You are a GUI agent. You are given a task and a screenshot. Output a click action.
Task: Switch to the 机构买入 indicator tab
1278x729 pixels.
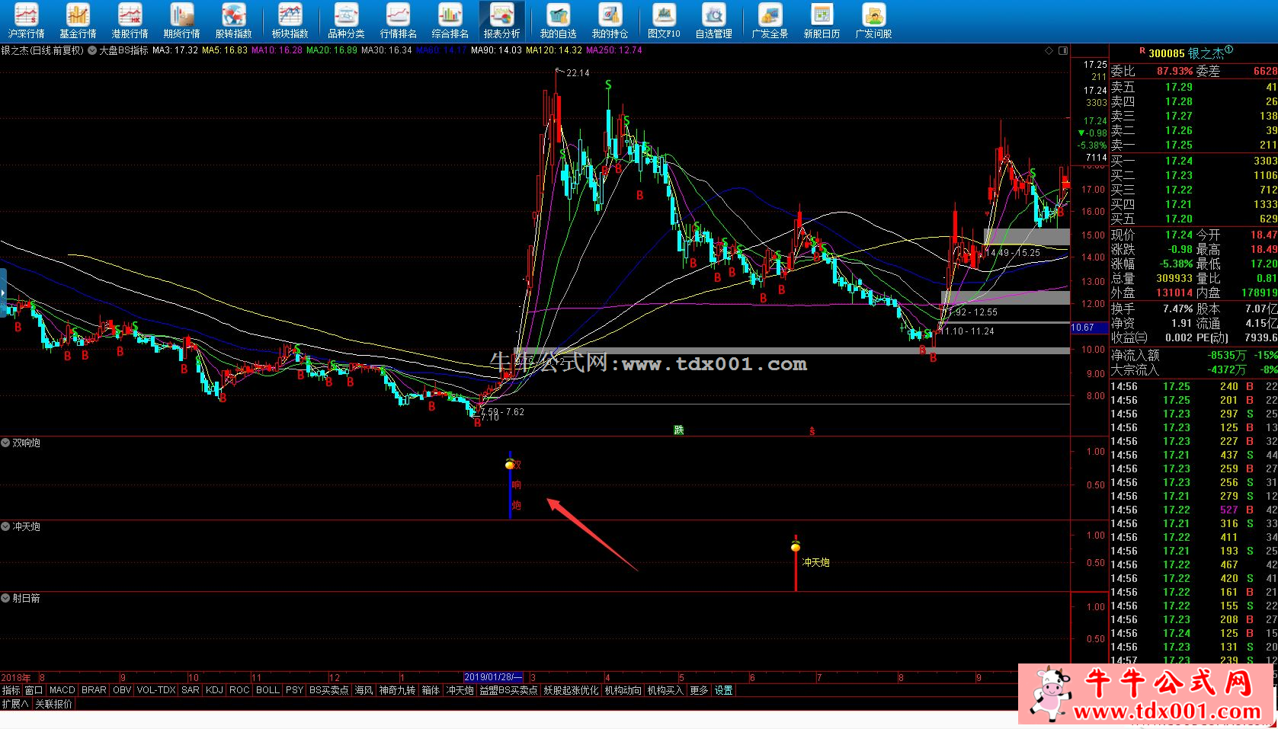click(x=665, y=690)
